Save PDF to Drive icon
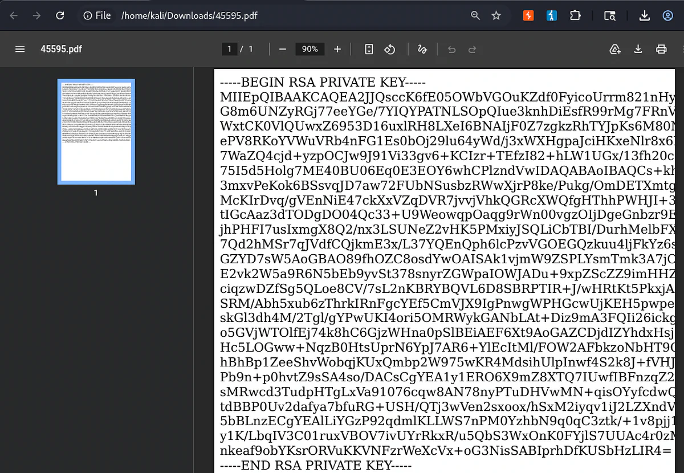This screenshot has width=684, height=473. coord(615,49)
